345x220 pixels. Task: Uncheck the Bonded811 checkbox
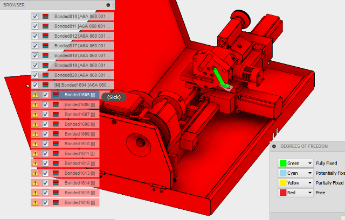(36, 26)
